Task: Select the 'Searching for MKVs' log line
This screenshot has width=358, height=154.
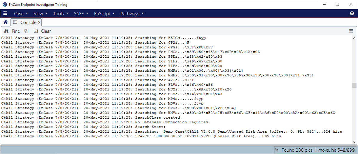Action: [112, 94]
